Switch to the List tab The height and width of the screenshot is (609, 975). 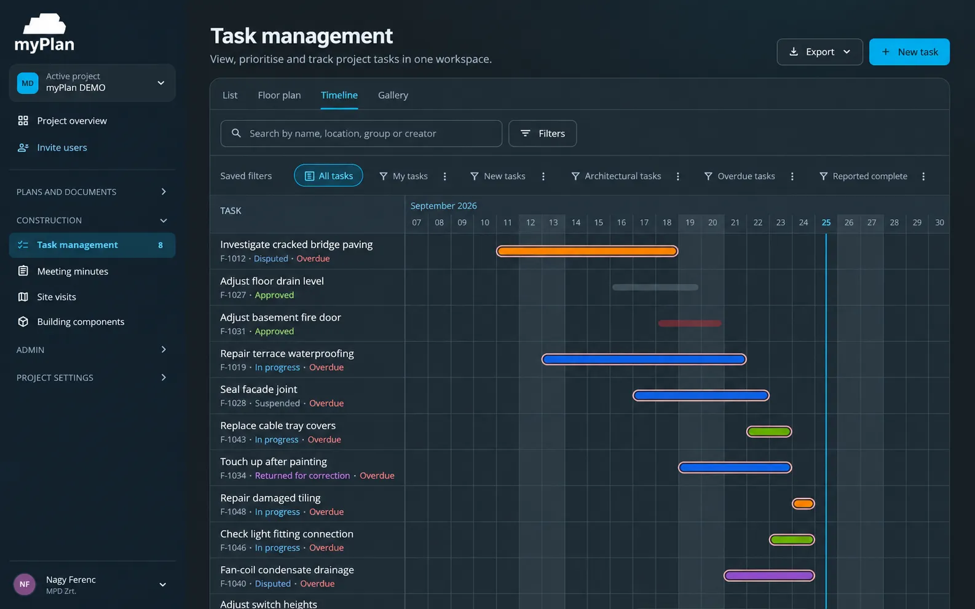[230, 95]
